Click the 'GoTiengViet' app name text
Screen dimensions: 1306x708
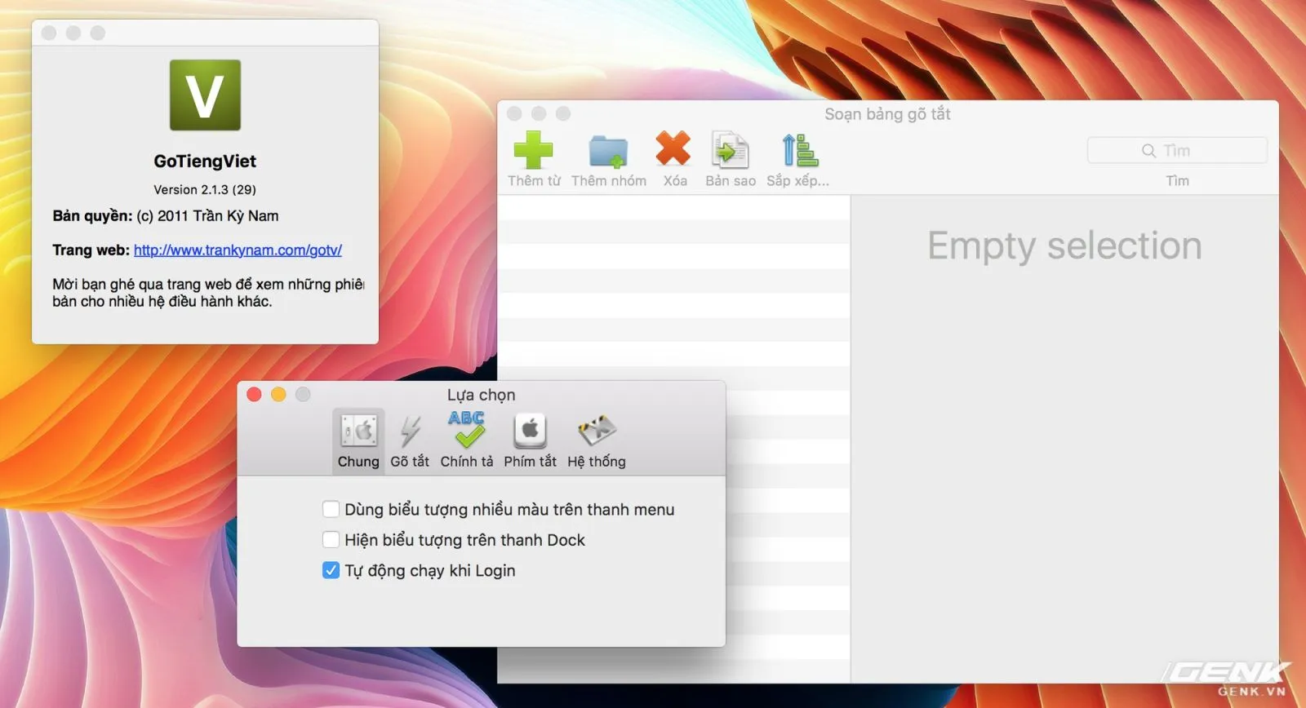point(205,162)
